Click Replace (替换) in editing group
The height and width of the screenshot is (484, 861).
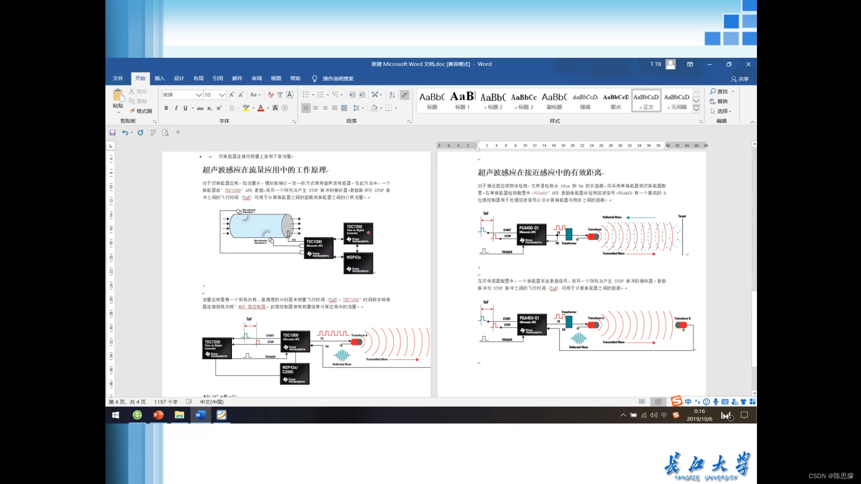coord(719,101)
